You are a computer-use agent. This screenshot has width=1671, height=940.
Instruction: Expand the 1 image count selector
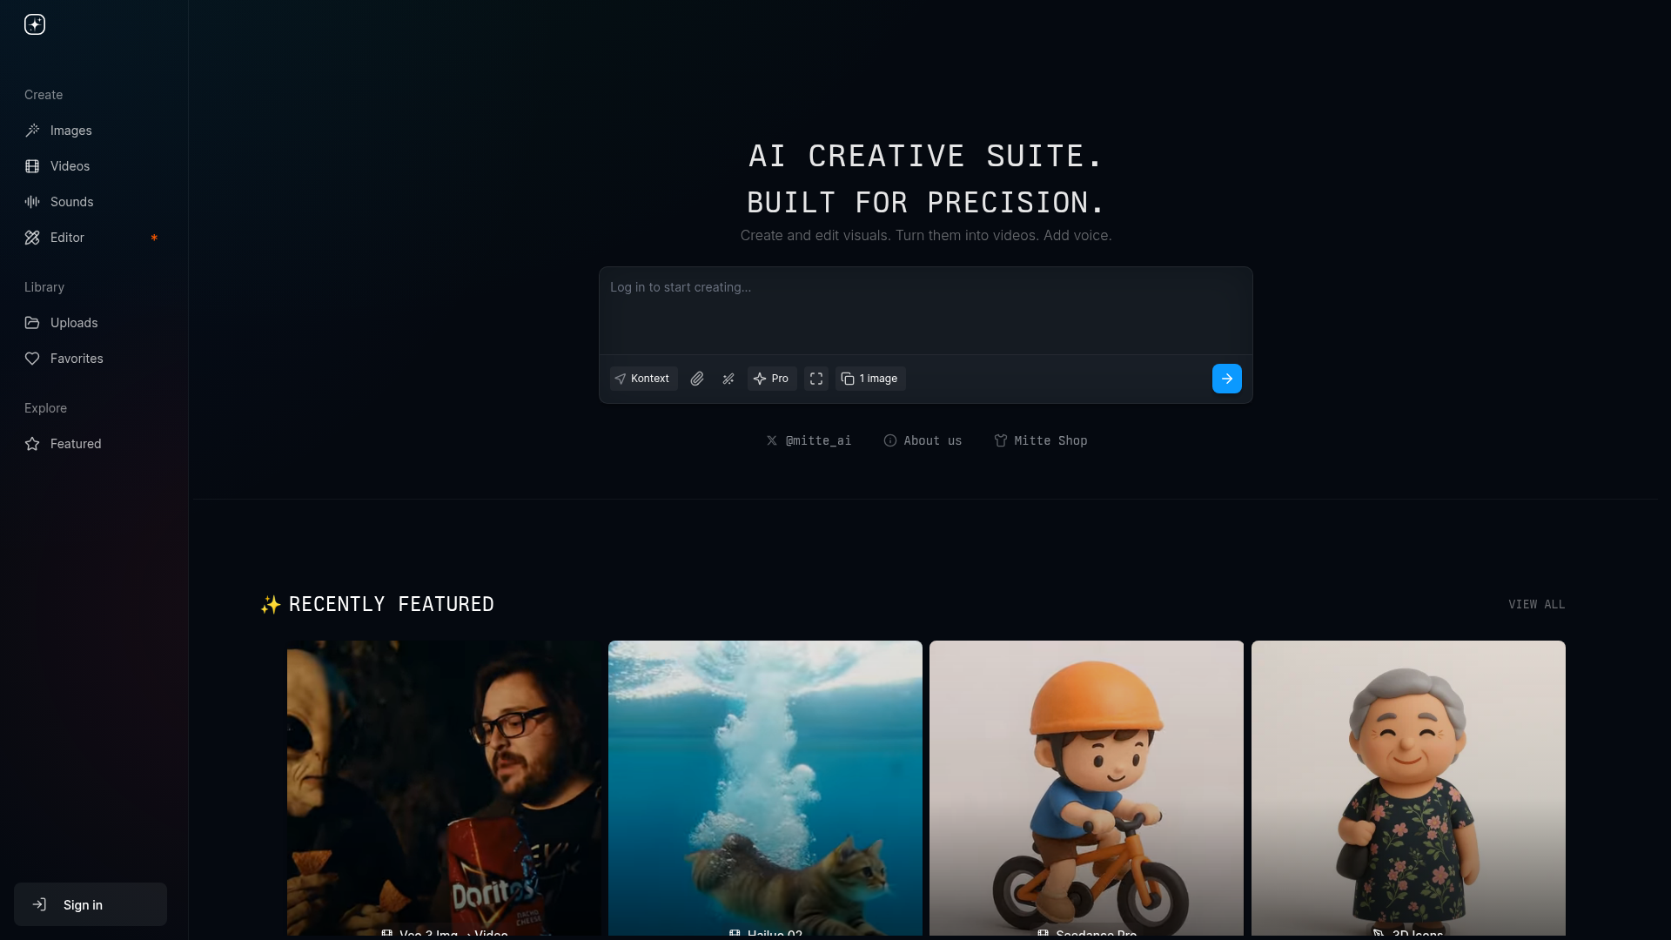click(x=870, y=379)
